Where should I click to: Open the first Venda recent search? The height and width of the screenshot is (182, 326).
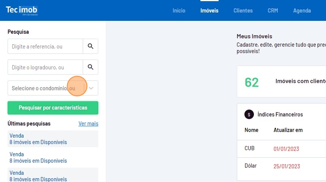(53, 139)
